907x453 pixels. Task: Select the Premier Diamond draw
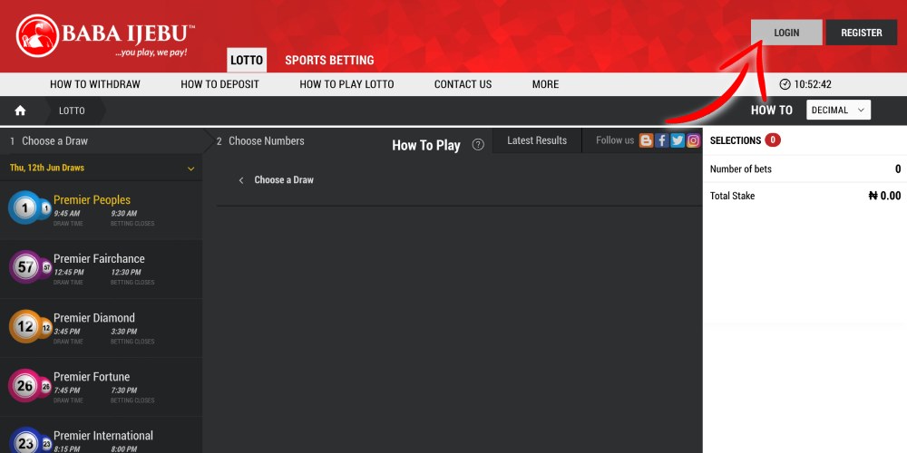102,328
